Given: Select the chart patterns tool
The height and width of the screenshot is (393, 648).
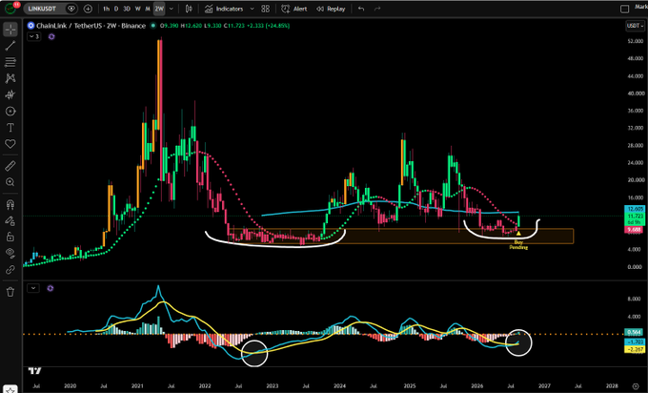Looking at the screenshot, I should [10, 78].
